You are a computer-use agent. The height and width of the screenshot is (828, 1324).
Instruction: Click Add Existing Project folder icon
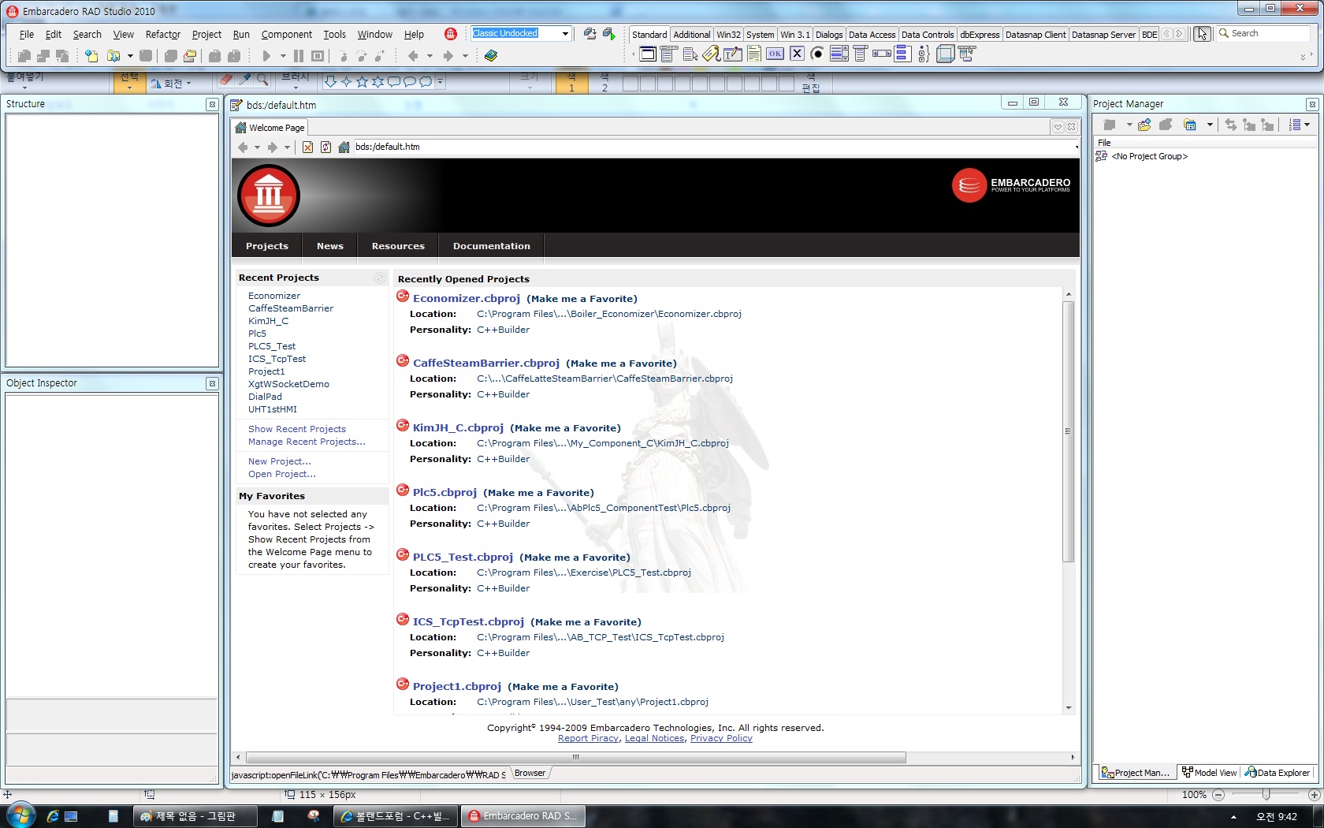pos(1144,125)
